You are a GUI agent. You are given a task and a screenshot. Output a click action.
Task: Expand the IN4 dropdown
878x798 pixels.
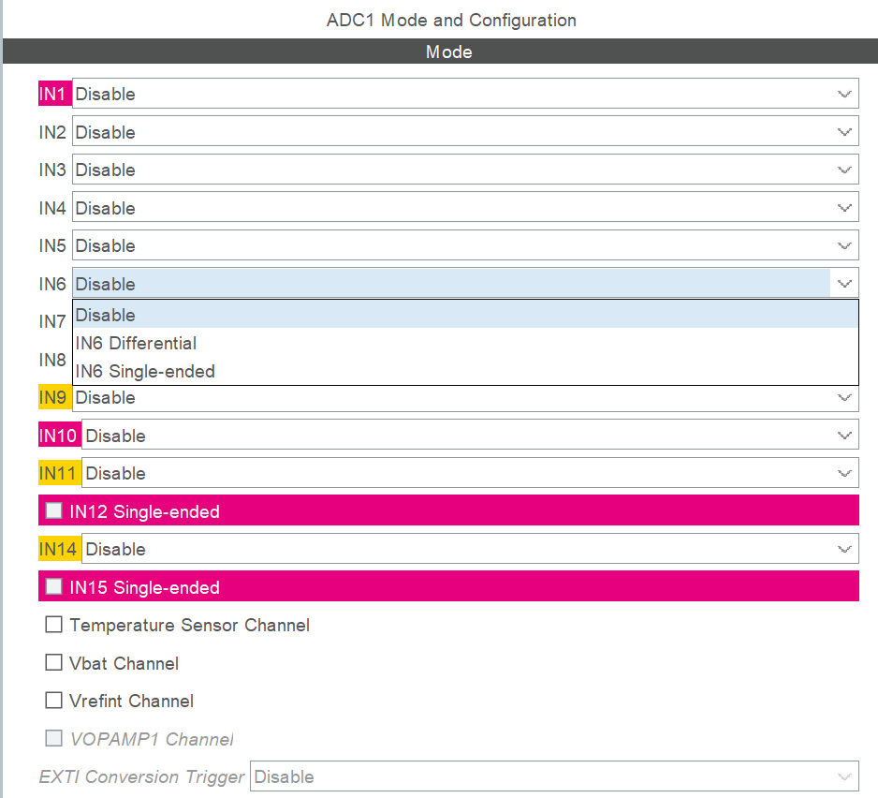point(465,207)
